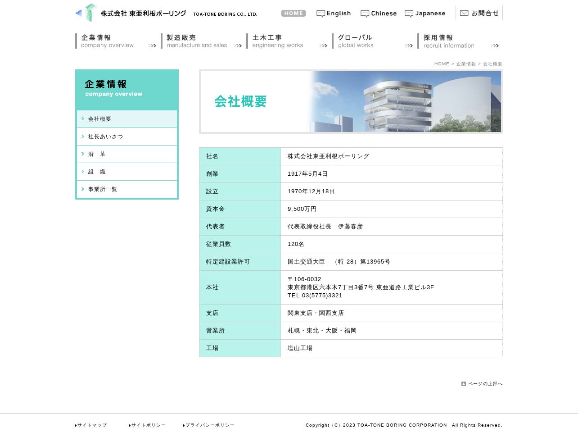Viewport: 578px width, 437px height.
Task: Switch site language to Japanese
Action: click(425, 14)
